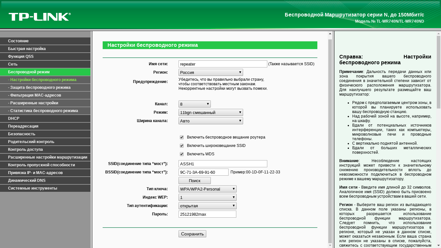Click the Справка help panel heading
This screenshot has height=248, width=441.
point(385,59)
